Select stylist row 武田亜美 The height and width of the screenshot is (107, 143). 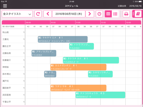coord(13,95)
